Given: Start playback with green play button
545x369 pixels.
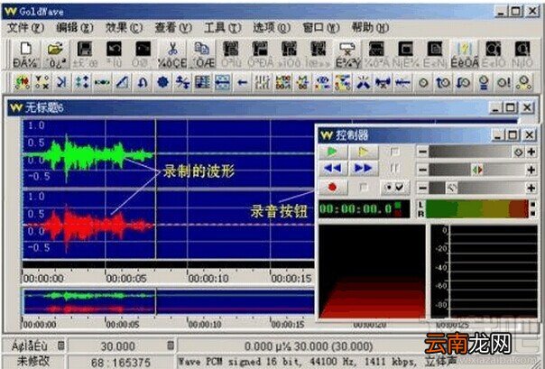Looking at the screenshot, I should [x=333, y=152].
